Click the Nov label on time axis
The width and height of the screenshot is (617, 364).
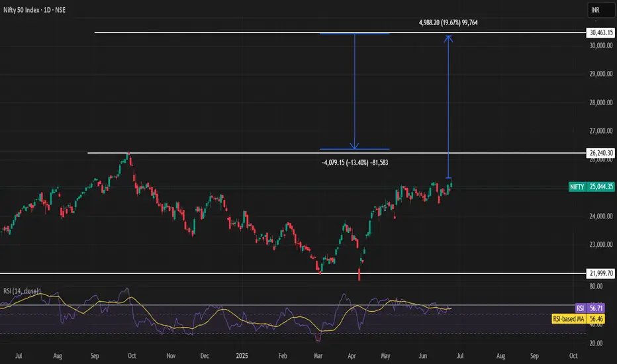(x=171, y=356)
